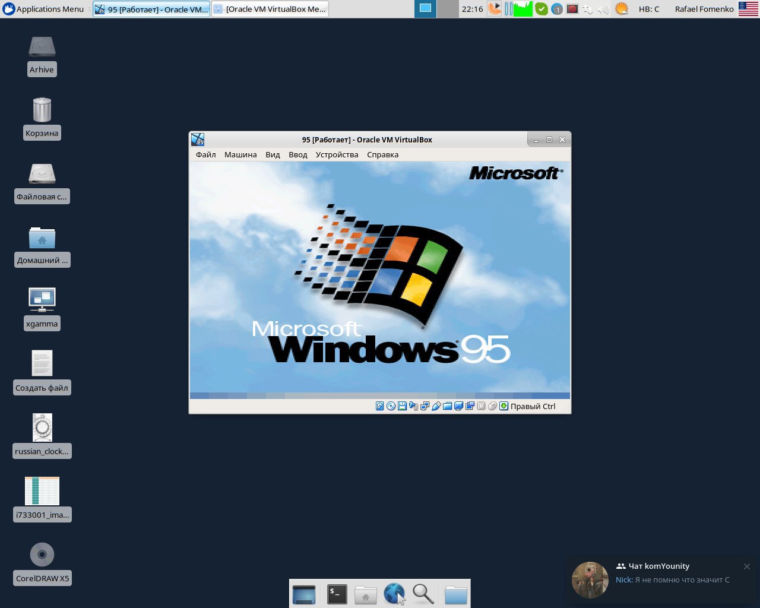This screenshot has width=760, height=608.
Task: Select the second gray workspace in the switcher
Action: [x=448, y=9]
